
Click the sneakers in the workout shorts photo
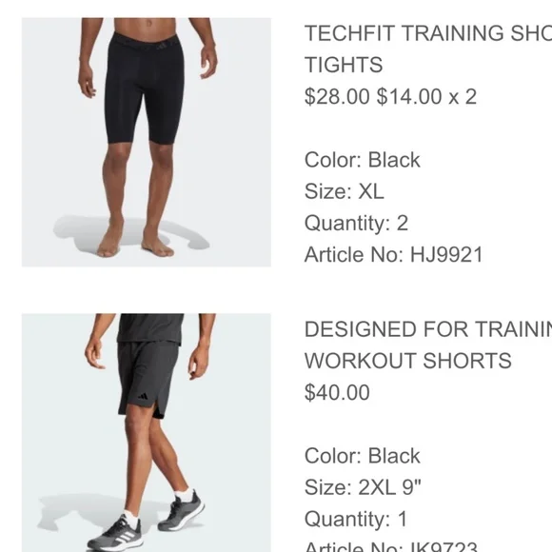(148, 520)
